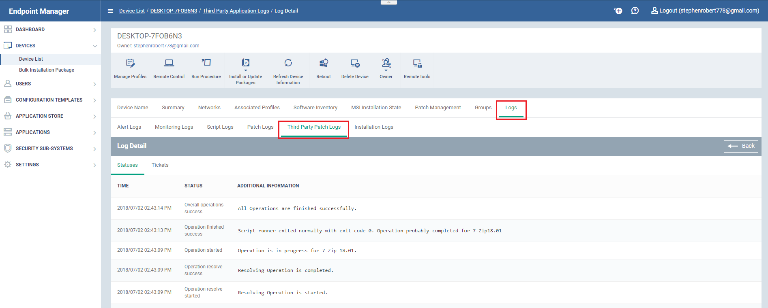Open the Script Logs sub-tab
Screen dimensions: 768x308
coord(220,127)
